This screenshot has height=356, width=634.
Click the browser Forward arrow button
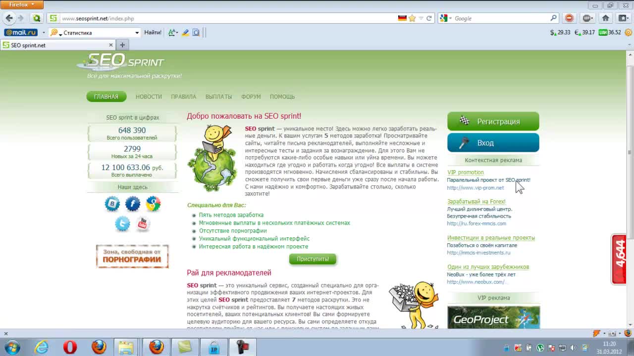coord(20,18)
